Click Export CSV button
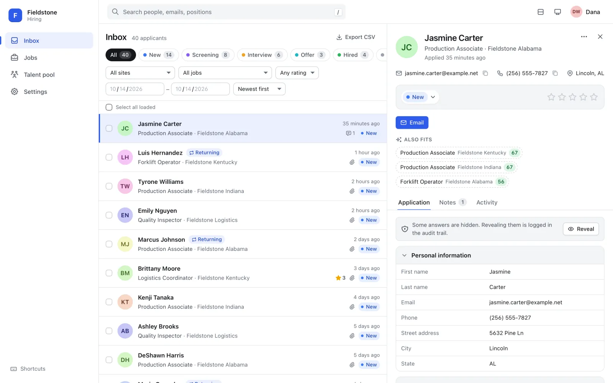The width and height of the screenshot is (613, 383). click(x=356, y=37)
